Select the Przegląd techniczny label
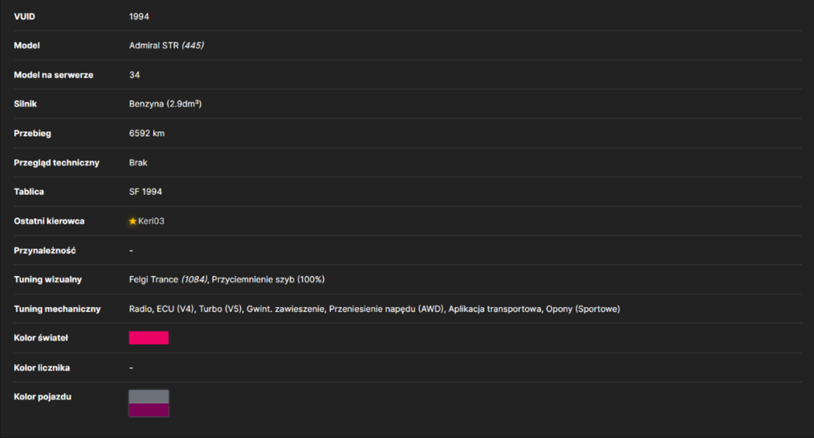This screenshot has width=814, height=438. (x=57, y=163)
